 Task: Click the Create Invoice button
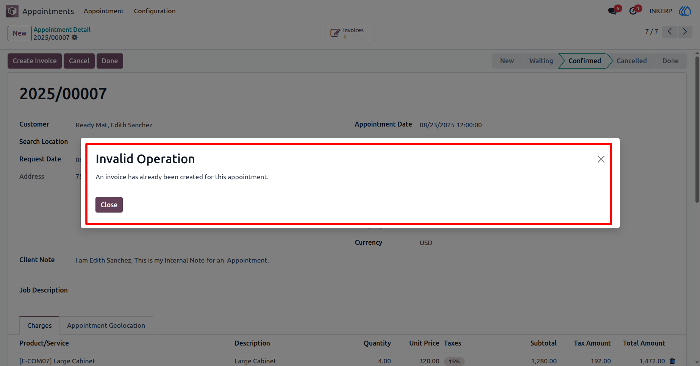tap(34, 61)
